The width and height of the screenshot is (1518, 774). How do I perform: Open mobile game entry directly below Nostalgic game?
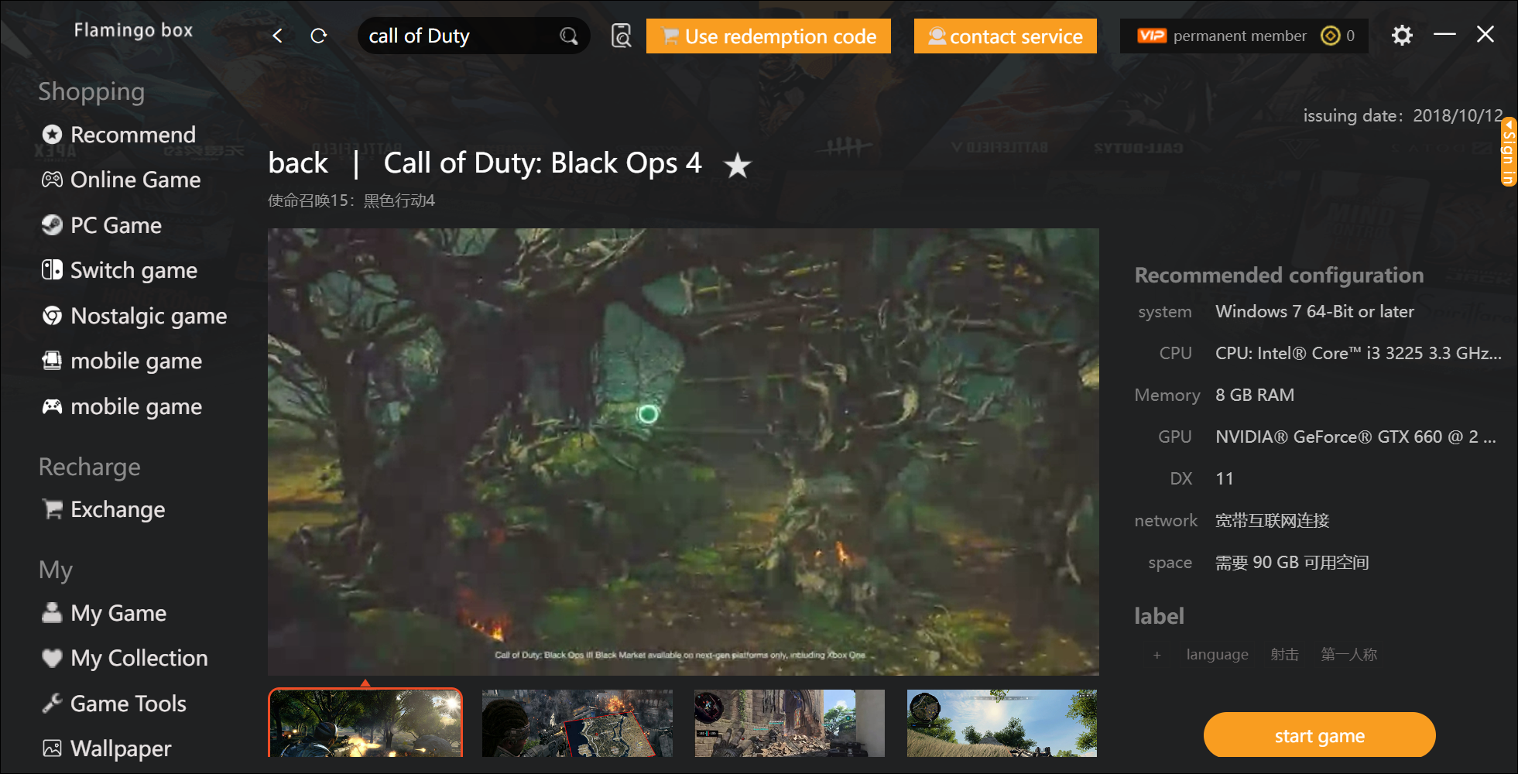[x=123, y=361]
